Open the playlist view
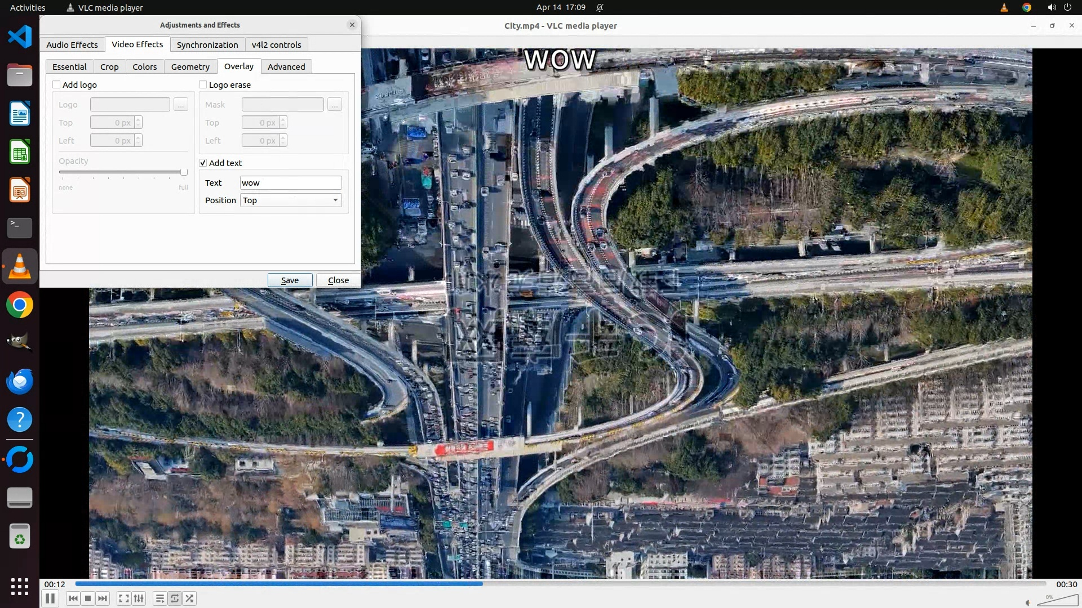This screenshot has width=1082, height=608. coord(160,598)
